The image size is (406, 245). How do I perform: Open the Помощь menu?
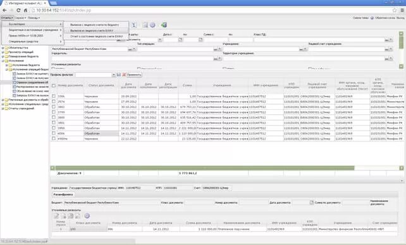pos(34,18)
